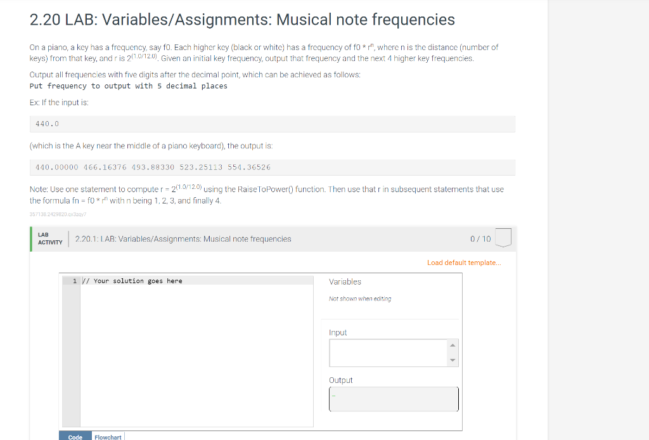Screen dimensions: 649x440
Task: Click the 'Not shown when editing' note
Action: tap(360, 299)
